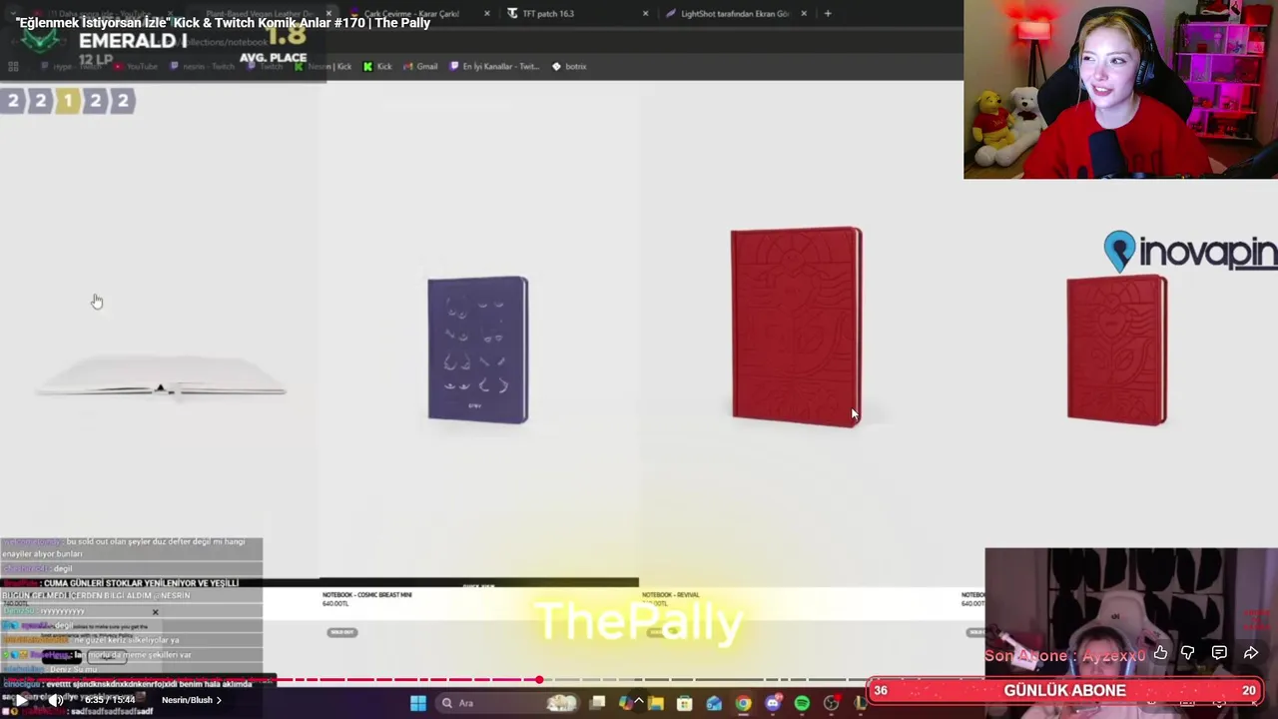Open File Explorer from the taskbar

[656, 703]
